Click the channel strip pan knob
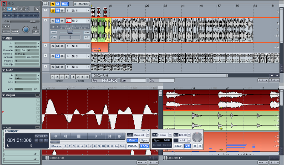This screenshot has width=284, height=165. pos(26,30)
